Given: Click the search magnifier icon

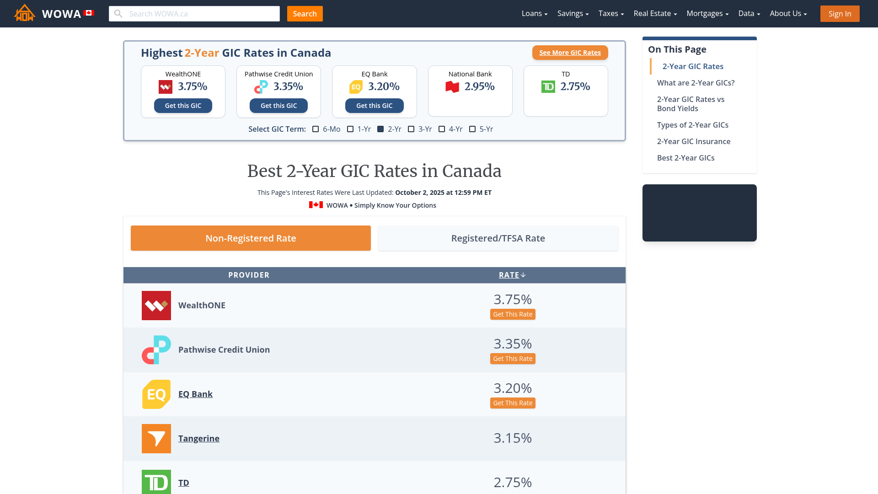Looking at the screenshot, I should [x=118, y=14].
